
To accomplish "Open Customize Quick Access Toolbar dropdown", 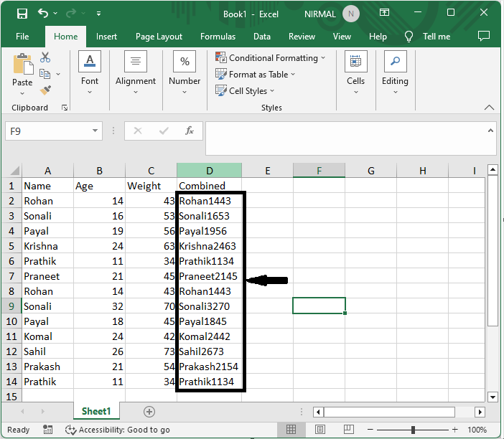I will coord(98,14).
